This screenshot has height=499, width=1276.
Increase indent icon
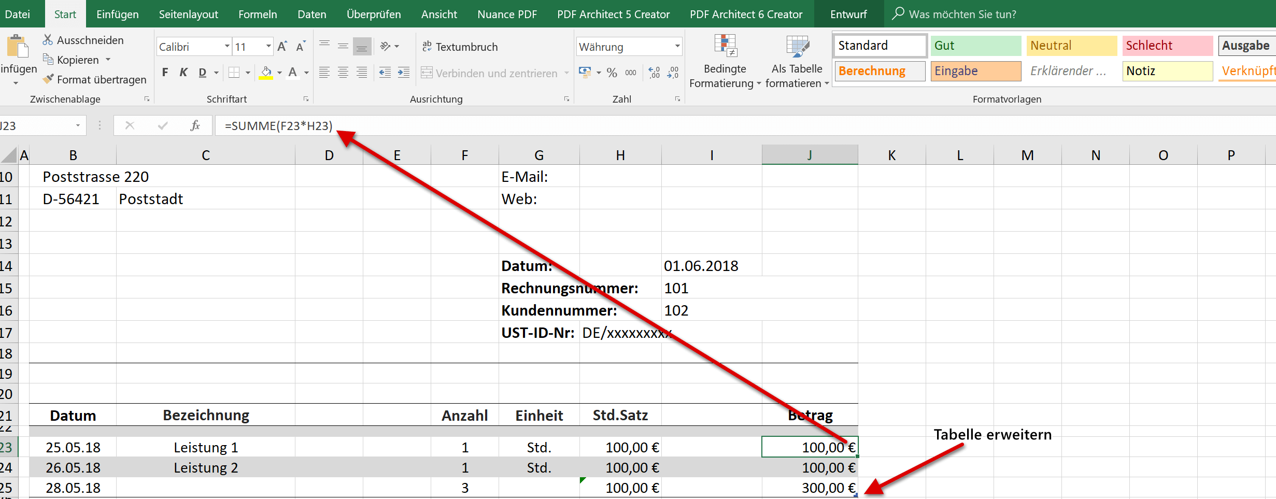tap(404, 73)
